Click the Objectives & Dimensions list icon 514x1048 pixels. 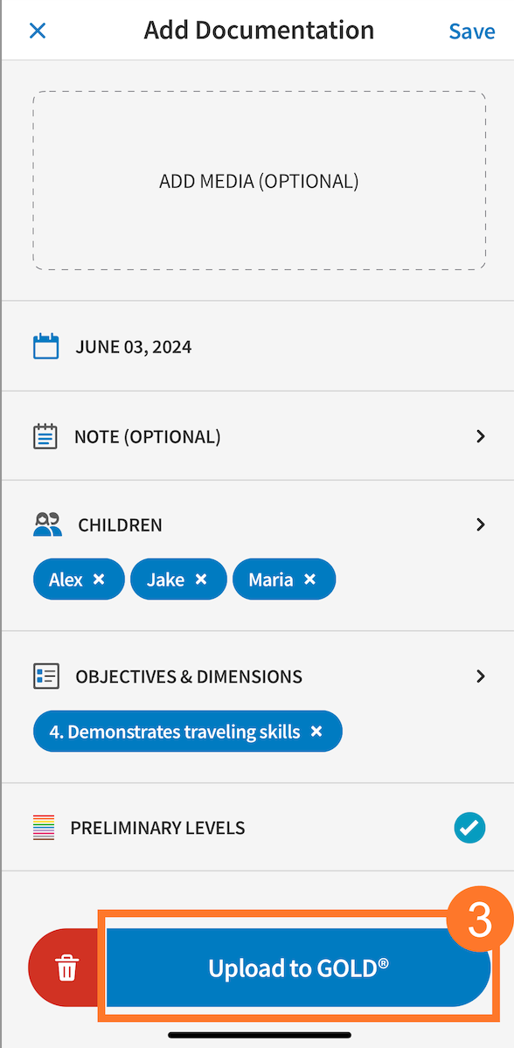point(46,676)
